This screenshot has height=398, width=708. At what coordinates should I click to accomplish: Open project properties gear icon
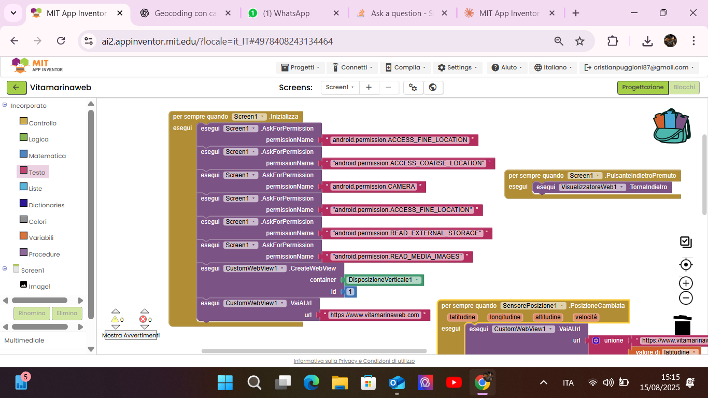(x=413, y=88)
